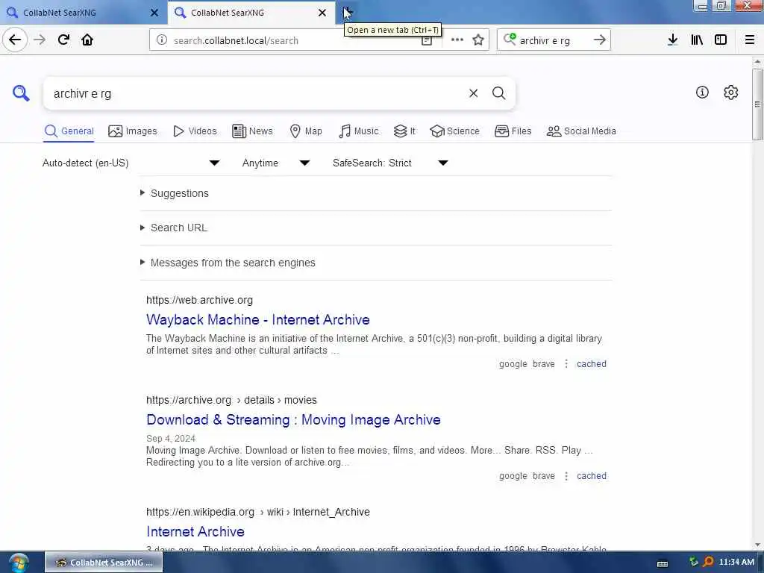Open page actions three-dot menu

pos(457,40)
